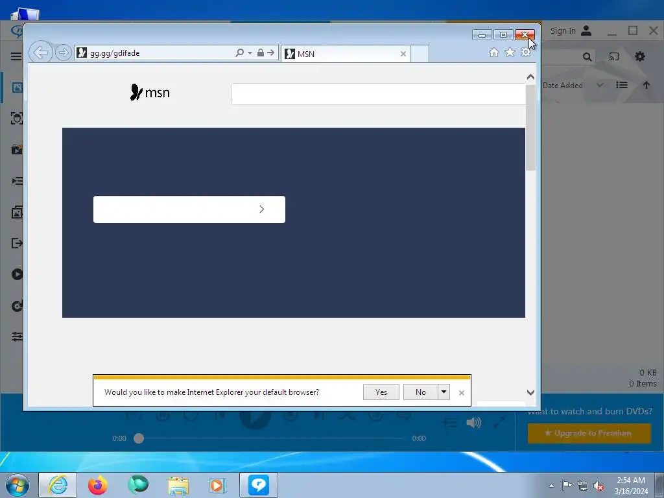Open the Favorites star icon

pyautogui.click(x=510, y=53)
